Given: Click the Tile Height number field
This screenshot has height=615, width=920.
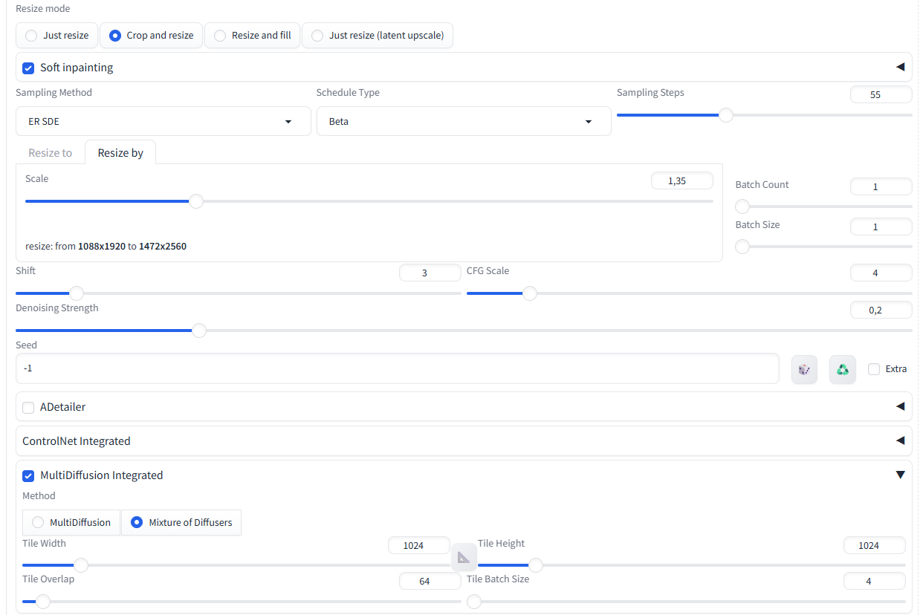Looking at the screenshot, I should 875,545.
